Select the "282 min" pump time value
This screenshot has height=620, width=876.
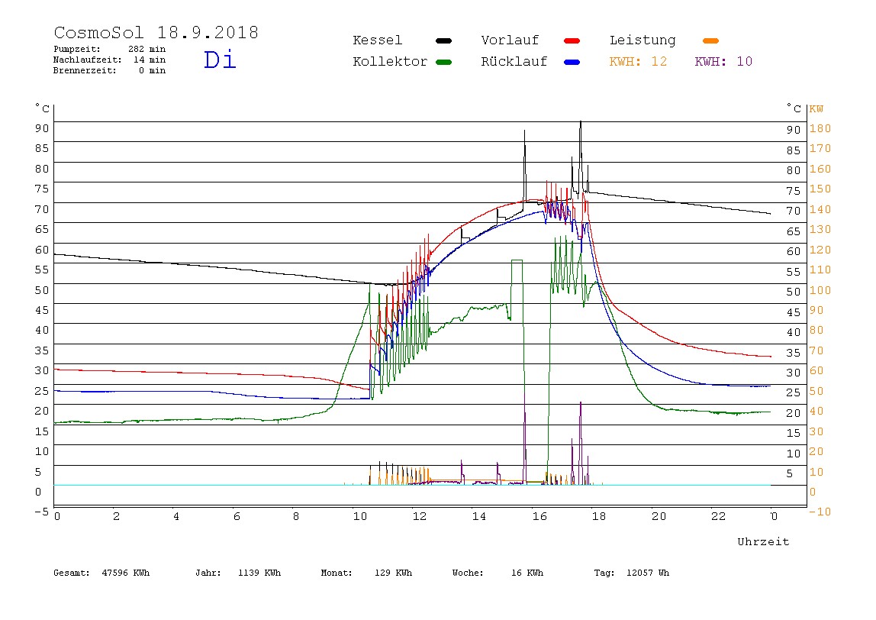pos(147,49)
